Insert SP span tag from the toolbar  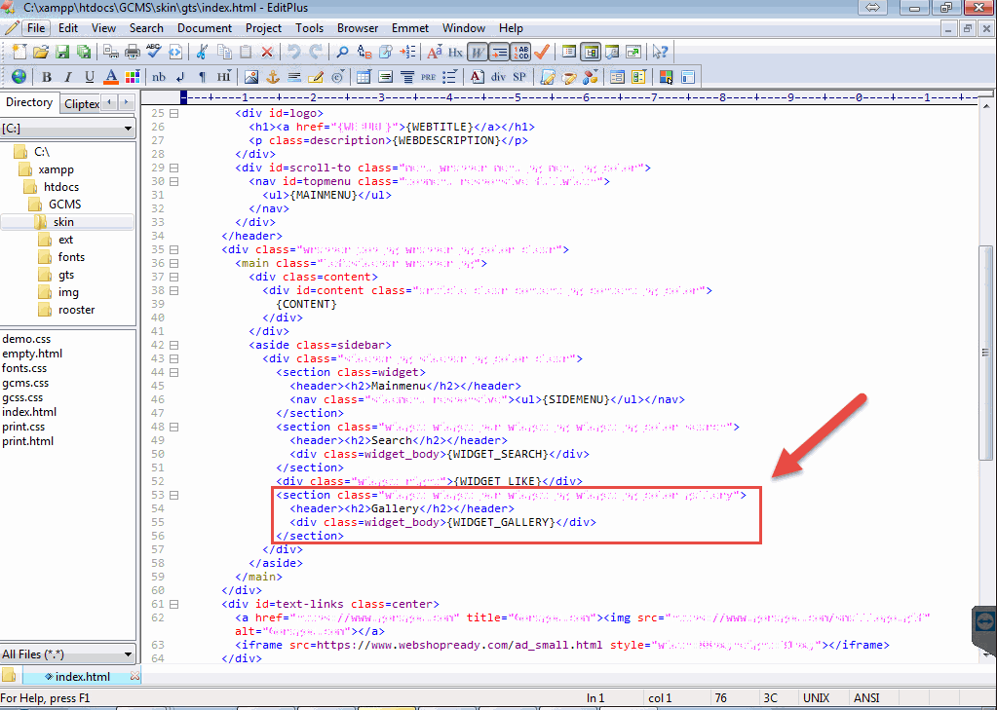click(519, 77)
